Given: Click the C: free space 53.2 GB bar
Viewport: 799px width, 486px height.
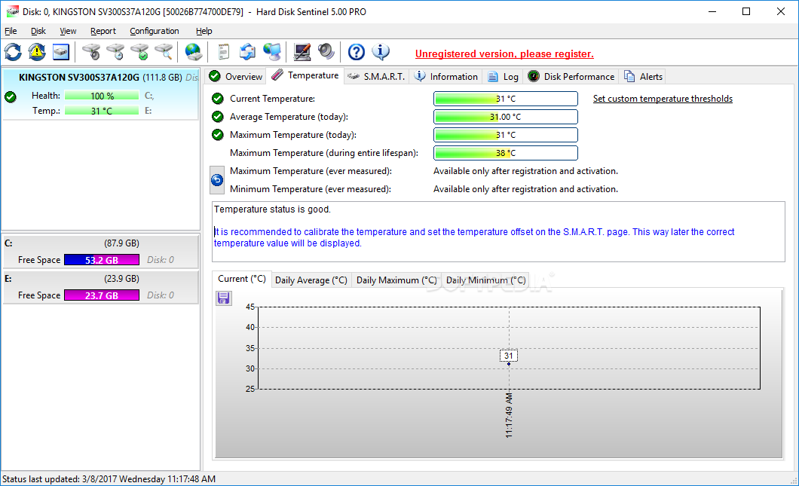Looking at the screenshot, I should tap(102, 260).
